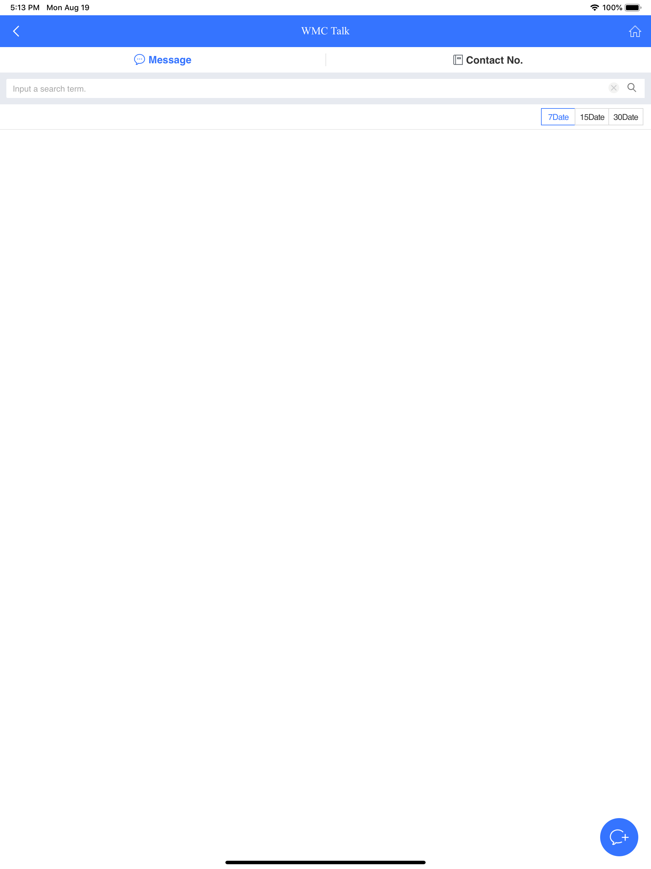Tap the back arrow in the header

tap(16, 31)
